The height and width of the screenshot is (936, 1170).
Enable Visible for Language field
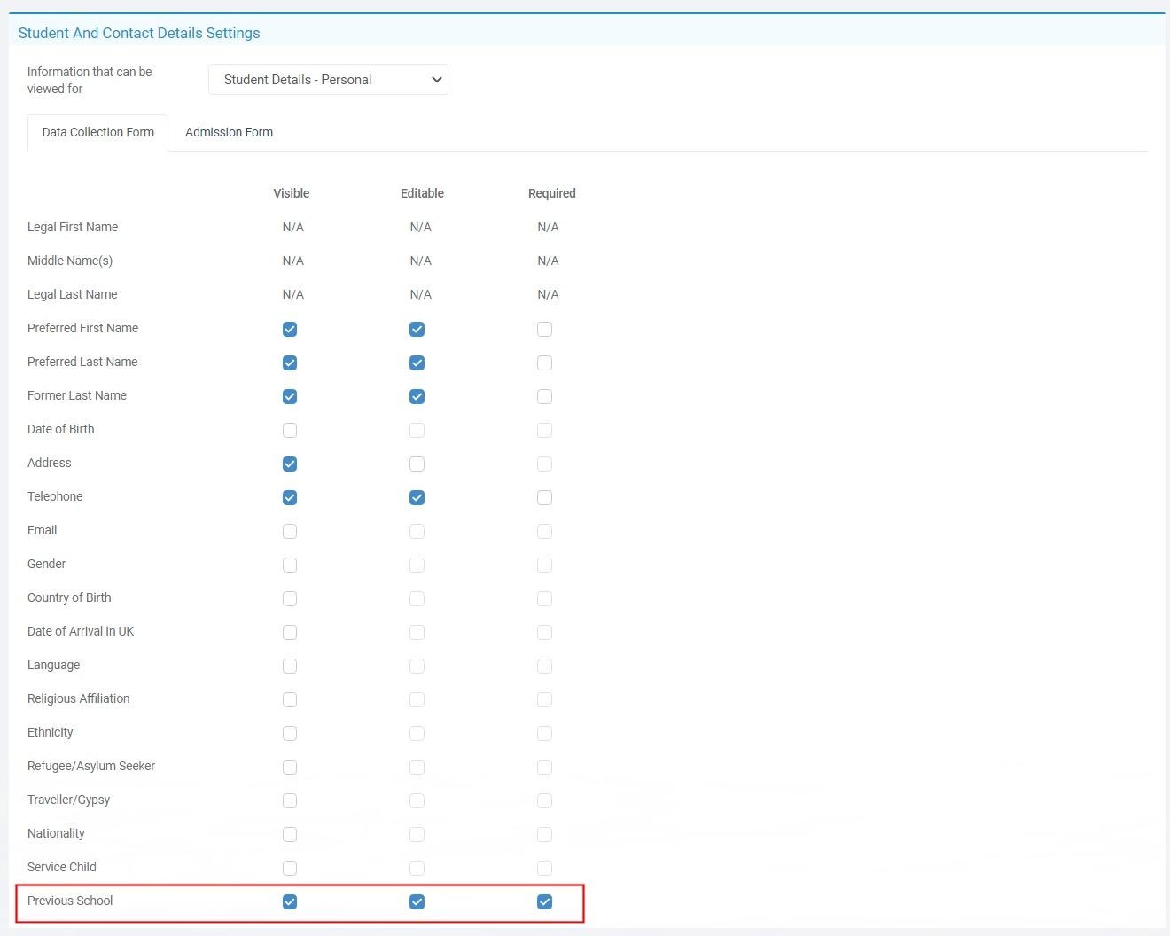click(290, 666)
